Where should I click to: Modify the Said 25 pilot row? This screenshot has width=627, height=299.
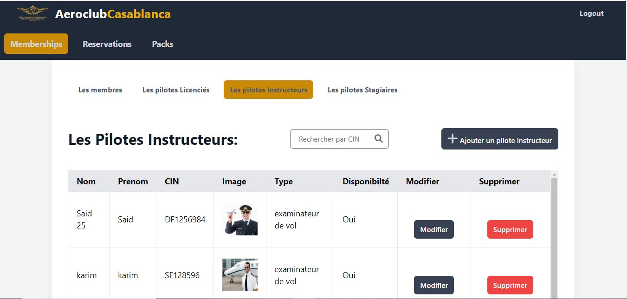click(x=434, y=229)
